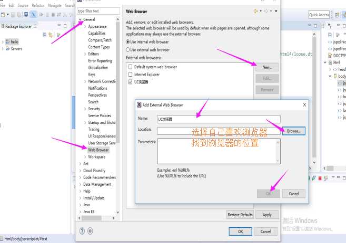Click Browse to locate the browser
346x243 pixels.
click(294, 131)
